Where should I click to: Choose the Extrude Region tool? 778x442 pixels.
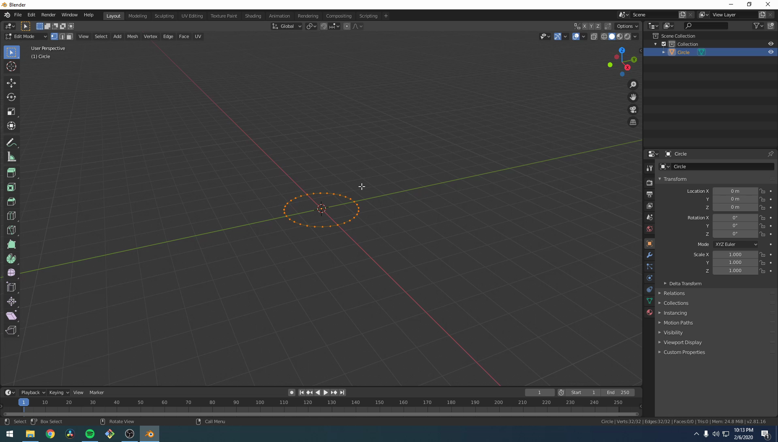(x=11, y=173)
